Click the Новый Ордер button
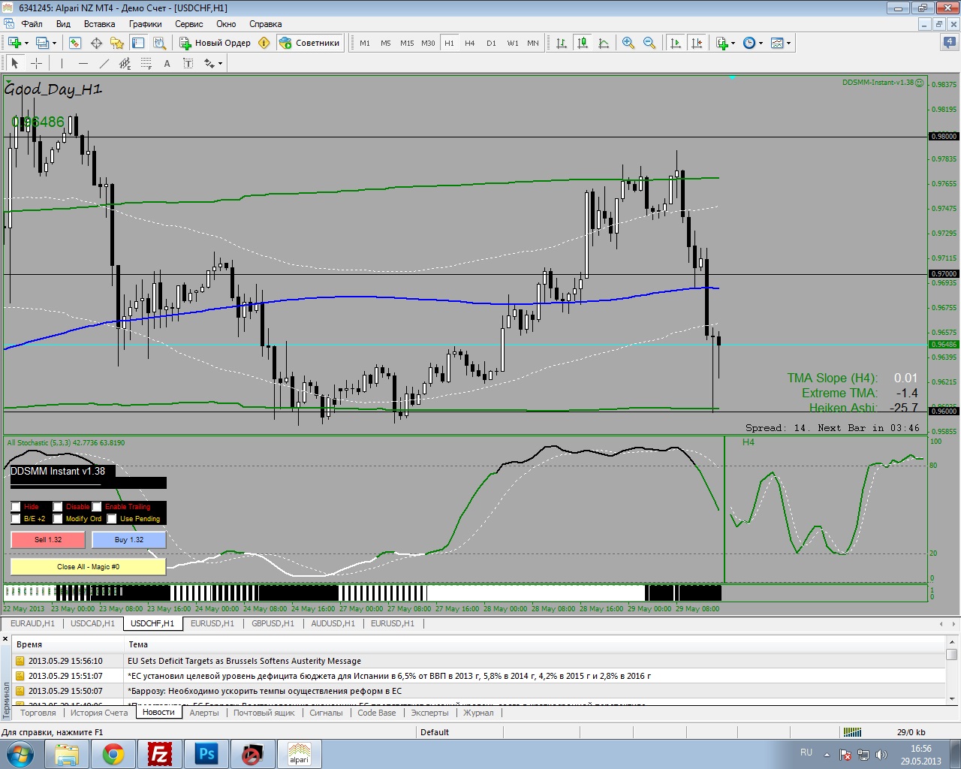961x769 pixels. (215, 43)
